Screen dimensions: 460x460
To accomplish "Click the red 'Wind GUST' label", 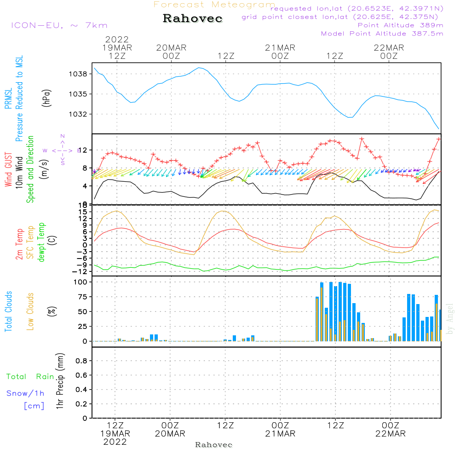I will (8, 170).
